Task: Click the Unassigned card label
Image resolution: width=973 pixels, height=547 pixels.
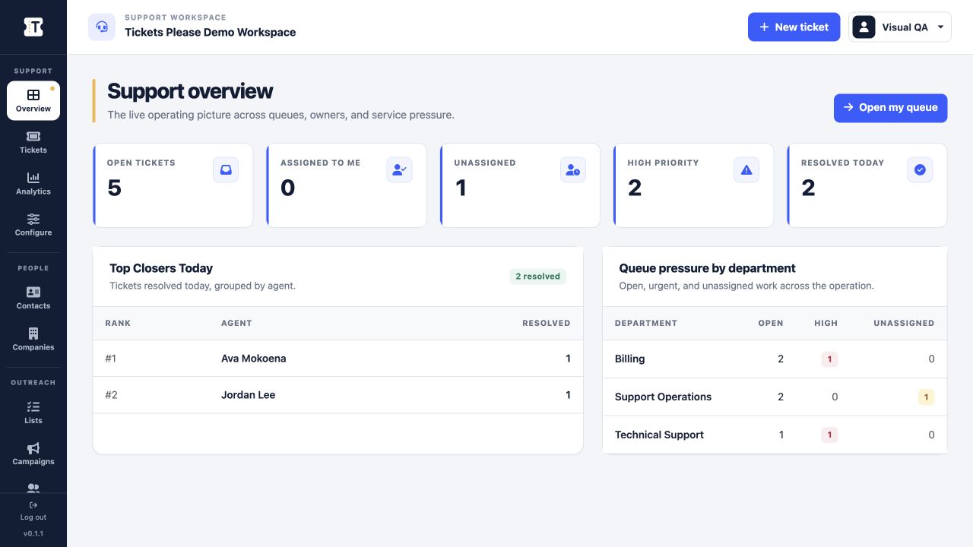Action: pos(485,163)
